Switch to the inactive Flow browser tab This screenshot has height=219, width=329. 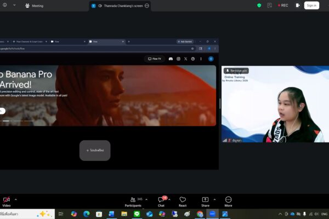click(x=68, y=42)
